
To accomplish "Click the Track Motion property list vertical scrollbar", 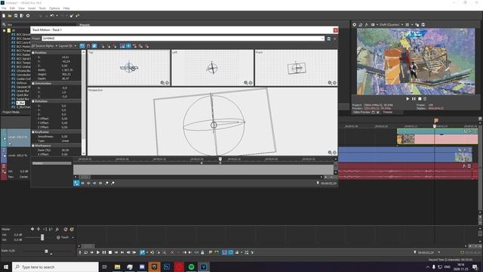I will click(84, 103).
